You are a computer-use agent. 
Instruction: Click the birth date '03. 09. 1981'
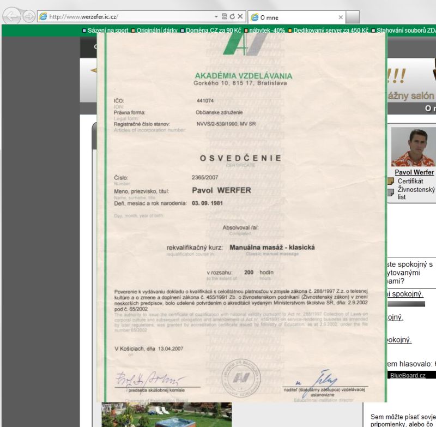click(207, 203)
